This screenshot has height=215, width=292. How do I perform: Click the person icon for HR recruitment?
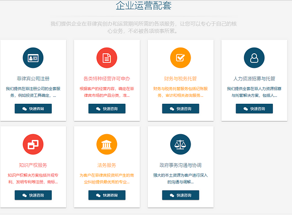tap(254, 58)
